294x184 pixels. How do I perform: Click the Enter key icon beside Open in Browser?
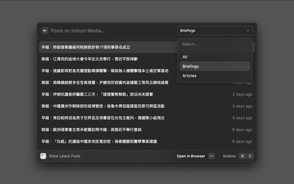pyautogui.click(x=211, y=156)
